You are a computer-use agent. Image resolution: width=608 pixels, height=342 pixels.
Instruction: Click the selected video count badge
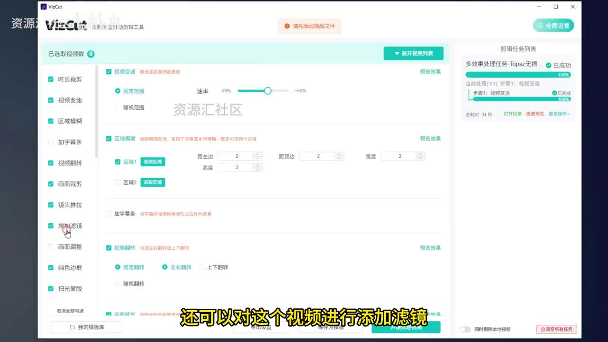(91, 54)
